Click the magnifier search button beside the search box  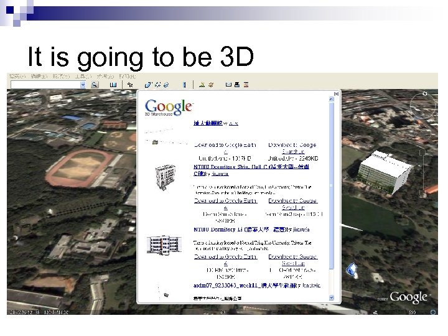coord(95,85)
